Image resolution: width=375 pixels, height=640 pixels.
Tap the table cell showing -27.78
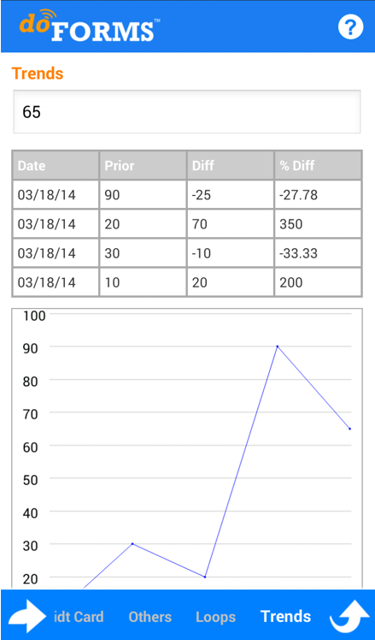click(x=318, y=195)
